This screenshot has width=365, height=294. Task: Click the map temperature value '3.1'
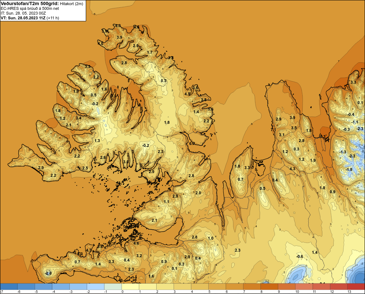[x=282, y=135]
